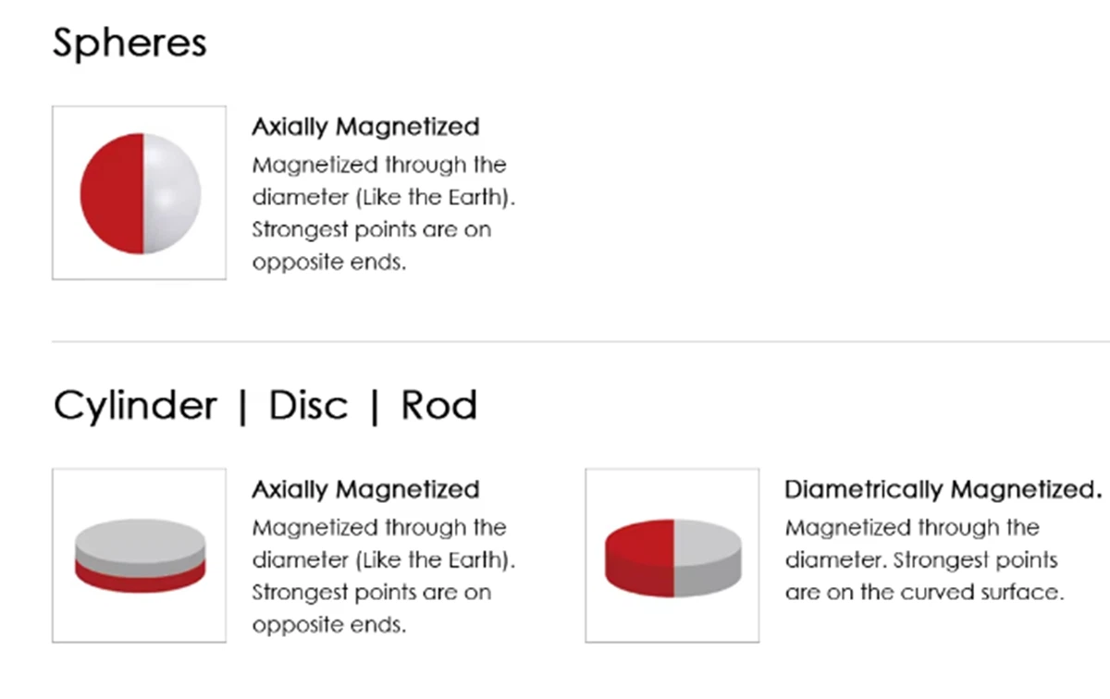Click the sphere description mentioning opposite ends
Screen dimensions: 1110x699
[x=379, y=214]
